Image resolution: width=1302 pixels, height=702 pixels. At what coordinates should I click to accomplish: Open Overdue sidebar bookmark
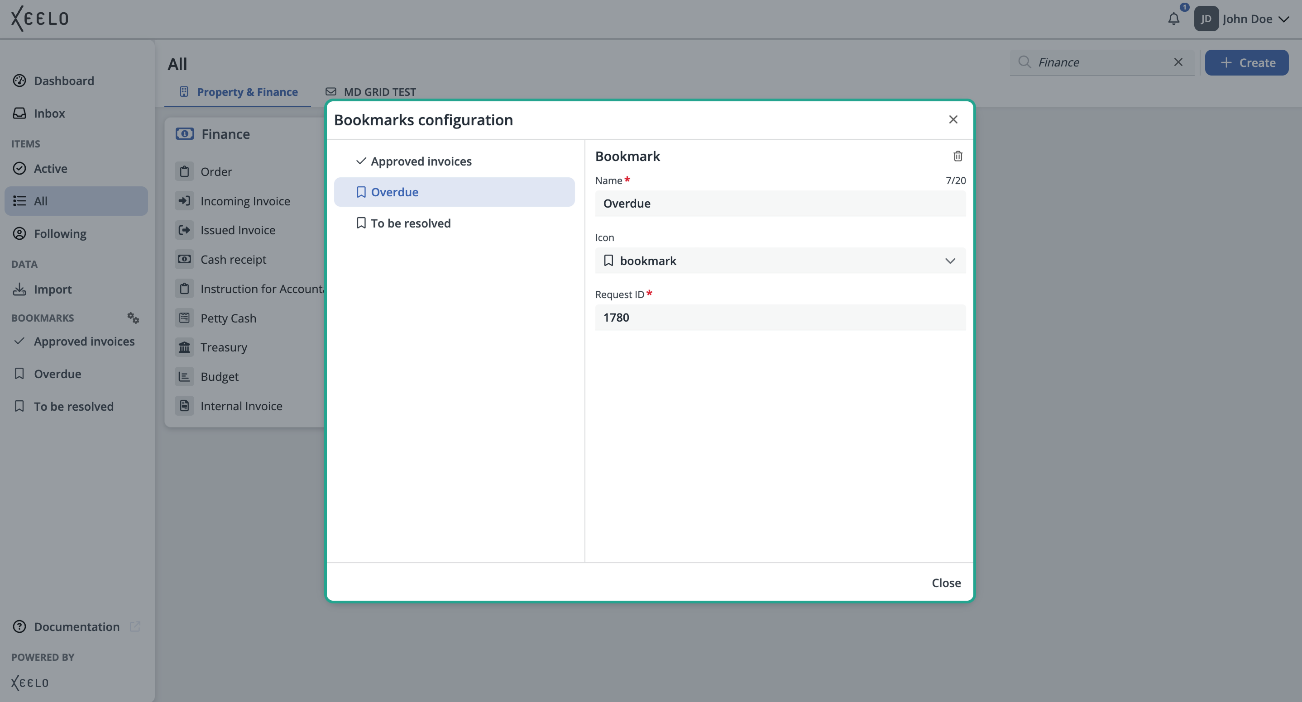click(x=76, y=374)
